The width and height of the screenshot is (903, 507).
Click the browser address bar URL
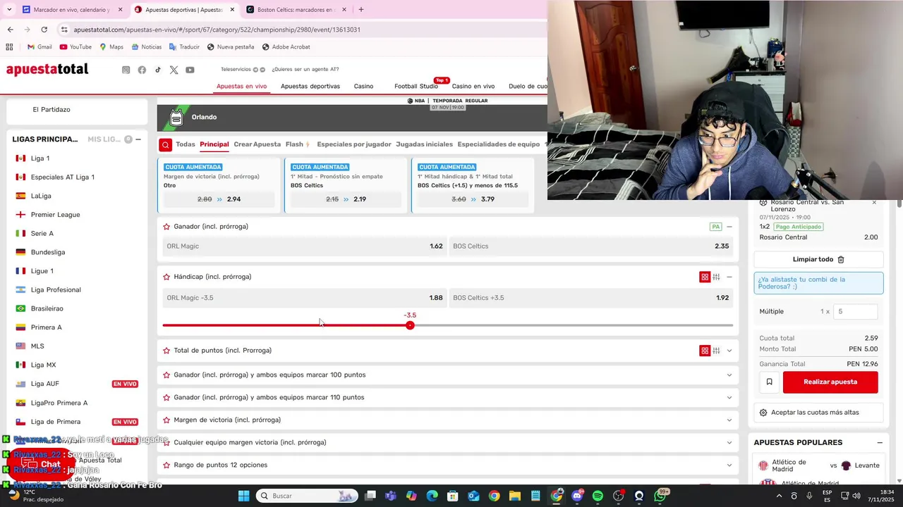coord(217,30)
